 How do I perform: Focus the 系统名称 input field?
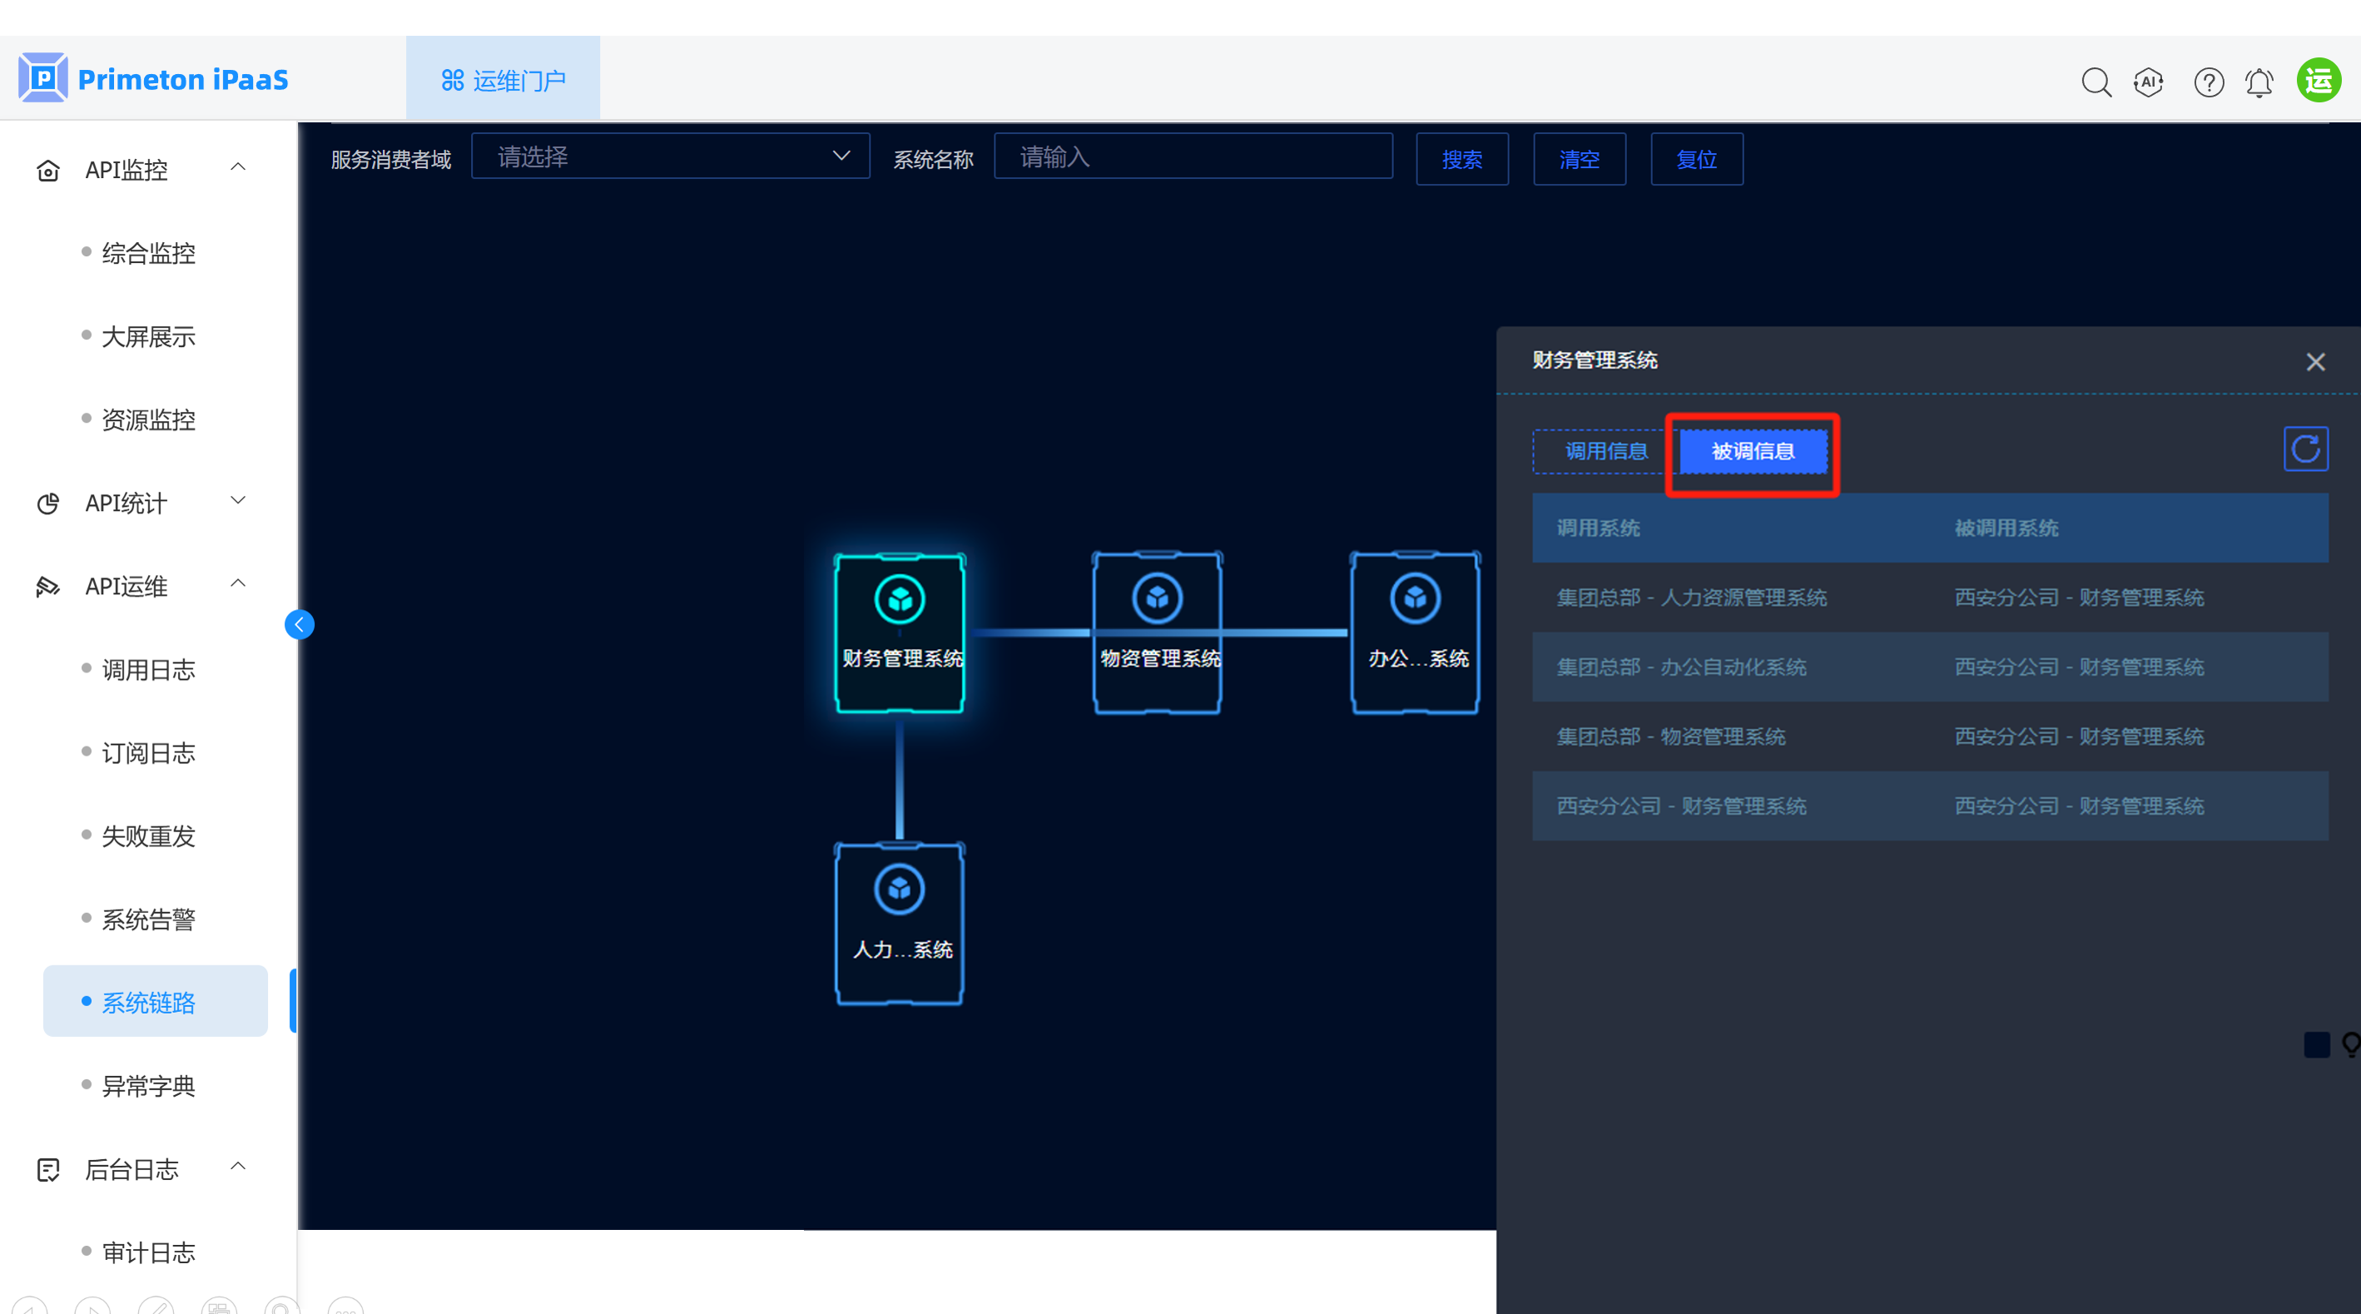tap(1193, 156)
